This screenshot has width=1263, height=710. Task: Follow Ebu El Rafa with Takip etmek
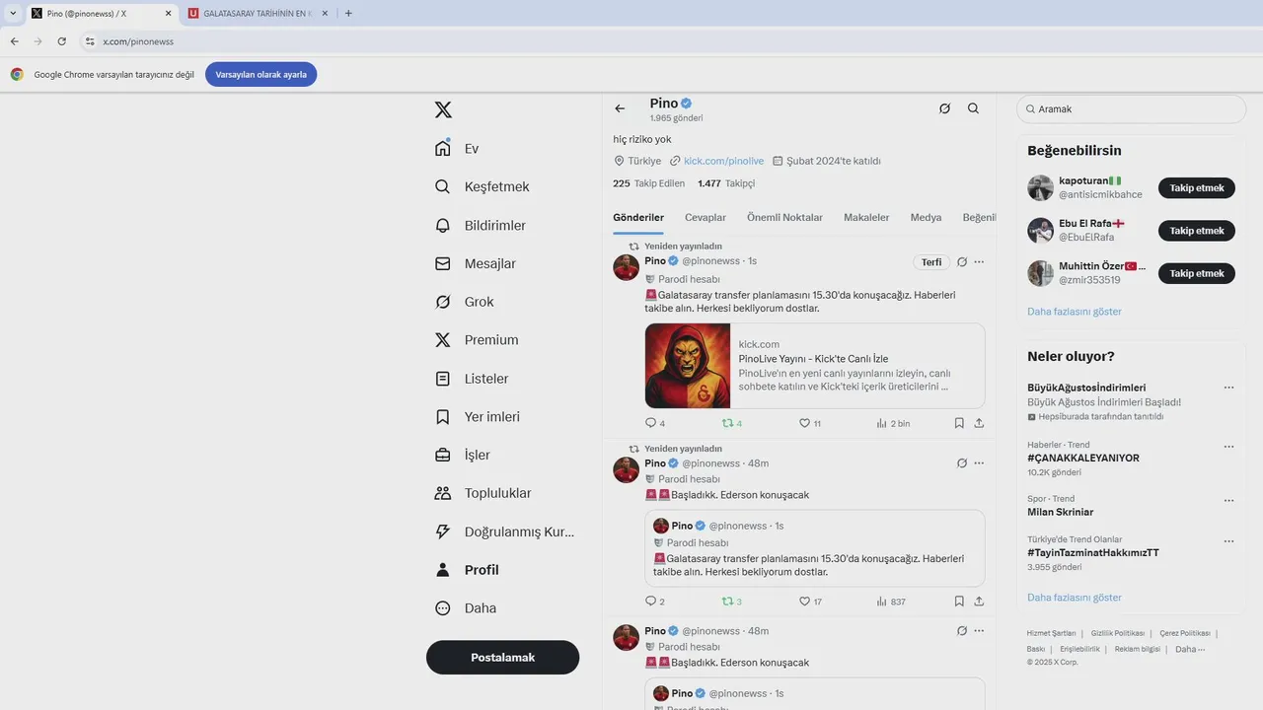coord(1197,231)
